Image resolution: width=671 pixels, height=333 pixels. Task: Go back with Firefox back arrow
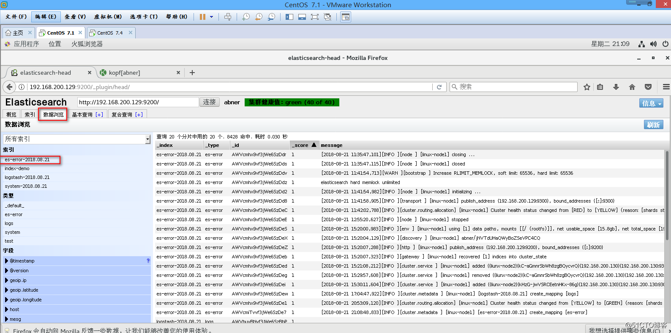click(x=9, y=87)
